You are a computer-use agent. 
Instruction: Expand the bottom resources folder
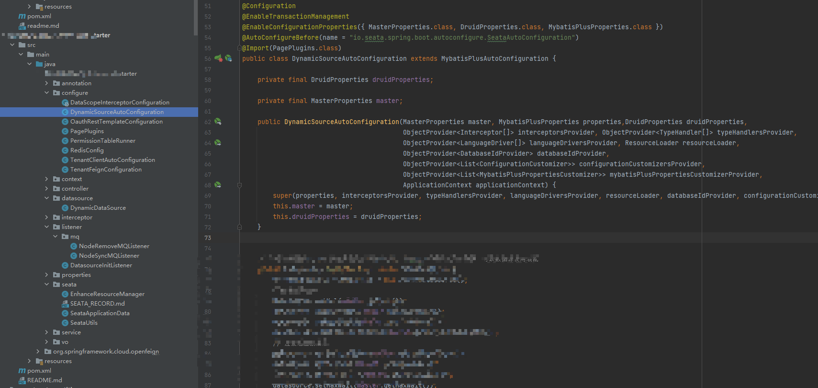29,361
